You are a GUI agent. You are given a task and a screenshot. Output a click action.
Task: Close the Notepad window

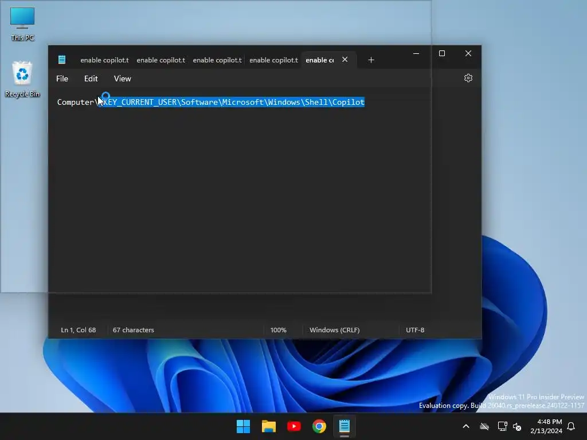point(468,53)
